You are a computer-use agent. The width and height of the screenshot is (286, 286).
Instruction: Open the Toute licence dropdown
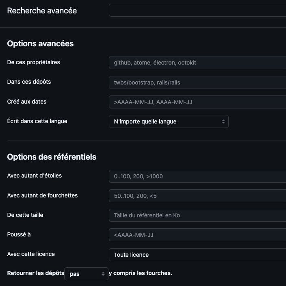pos(197,255)
